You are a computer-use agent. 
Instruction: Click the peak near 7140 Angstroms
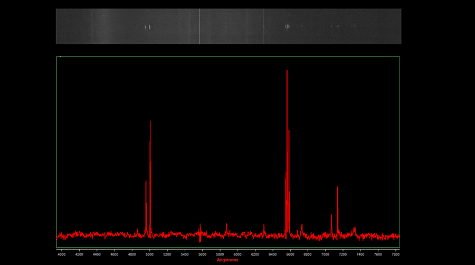point(338,187)
